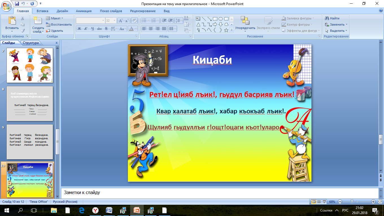Select the right block arrow shape

215,24
